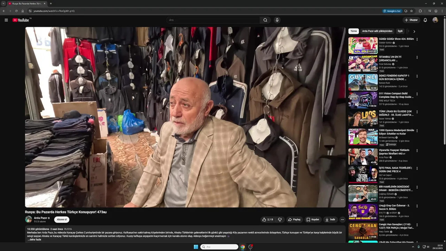The image size is (446, 251).
Task: Open options dropdown for İşte Final Saga Teorileri
Action: click(417, 168)
